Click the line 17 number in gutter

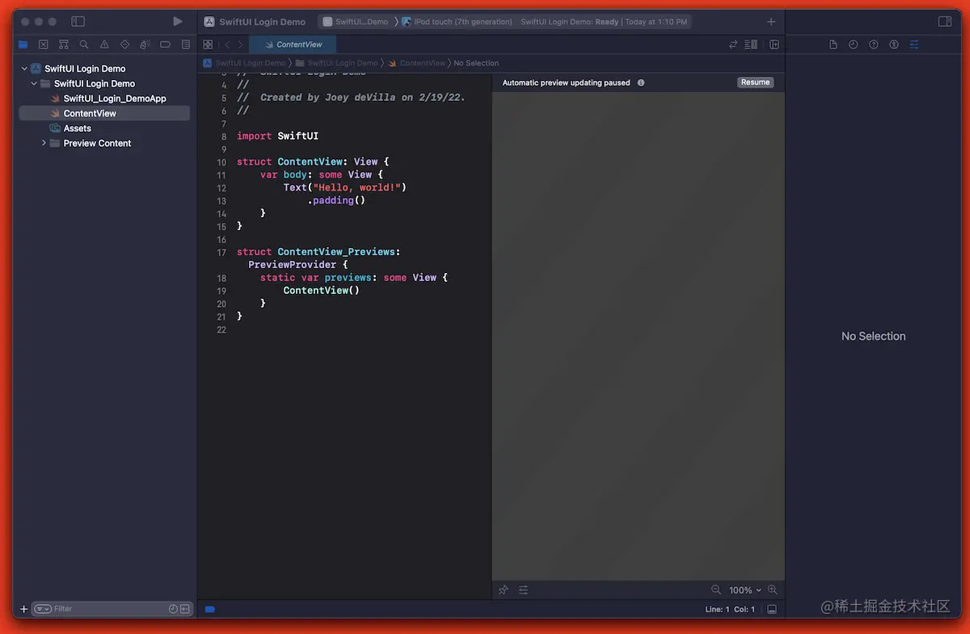(x=221, y=252)
